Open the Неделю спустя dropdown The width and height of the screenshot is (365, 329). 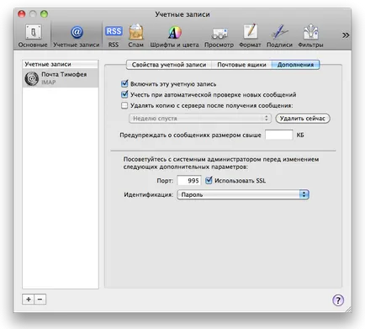pos(200,119)
